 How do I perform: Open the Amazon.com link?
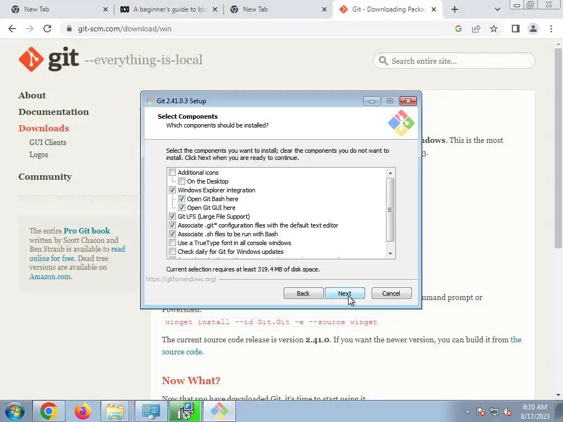[51, 277]
